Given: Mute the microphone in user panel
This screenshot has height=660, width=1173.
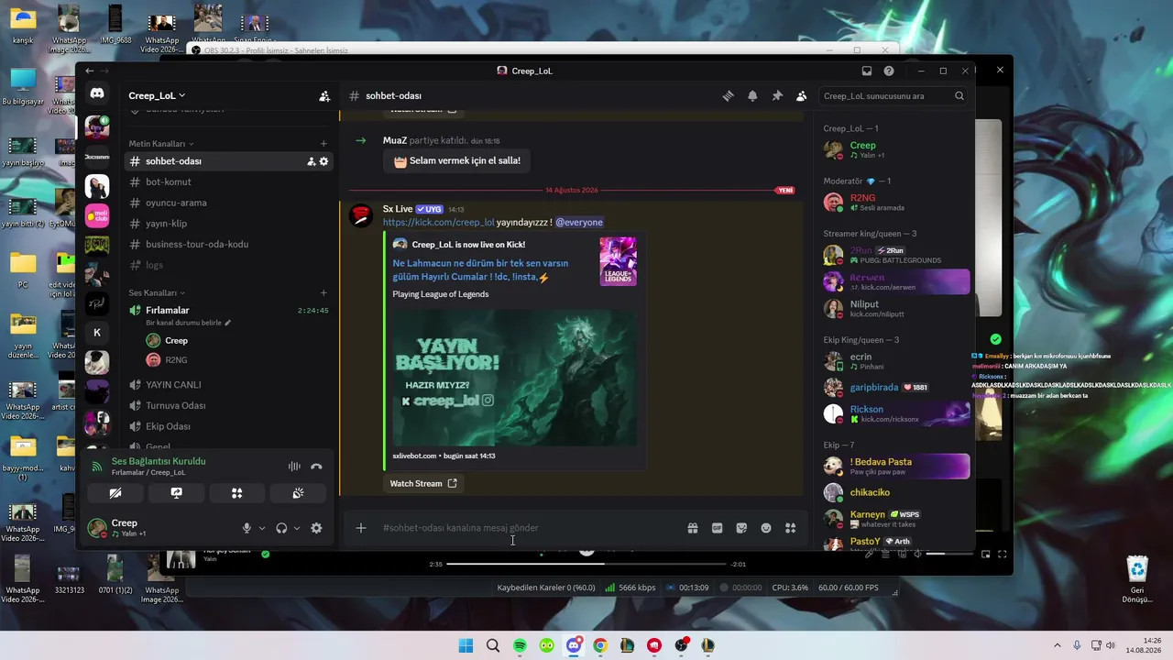Looking at the screenshot, I should point(247,528).
